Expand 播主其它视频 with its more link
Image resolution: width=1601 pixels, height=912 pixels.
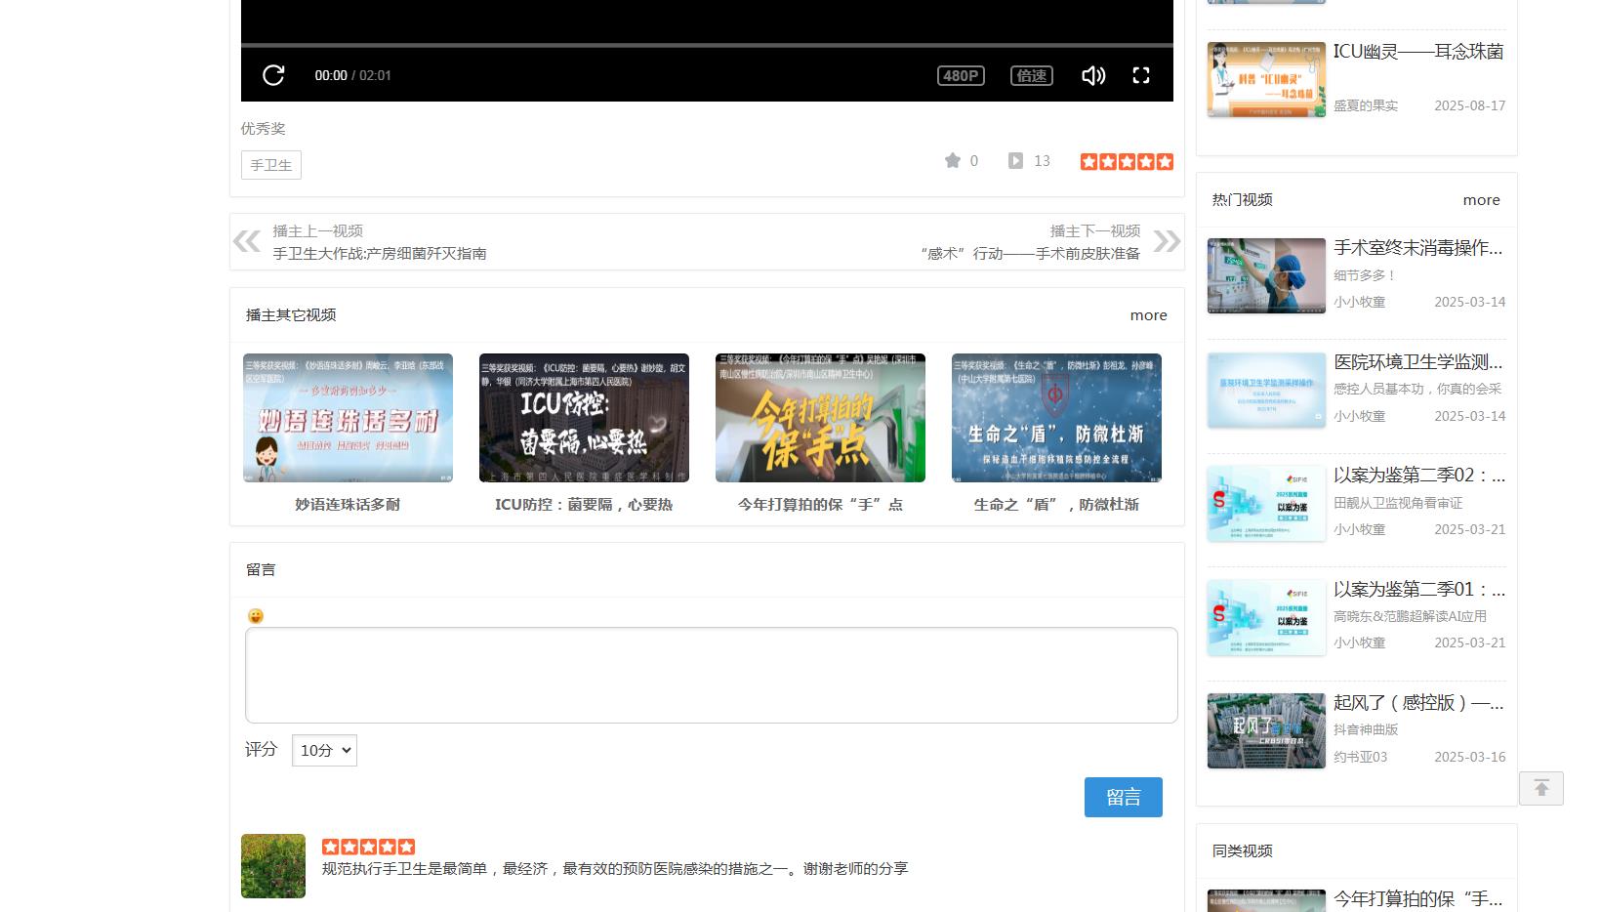(1148, 314)
